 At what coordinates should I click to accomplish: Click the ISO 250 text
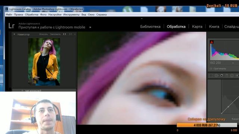coord(215,63)
